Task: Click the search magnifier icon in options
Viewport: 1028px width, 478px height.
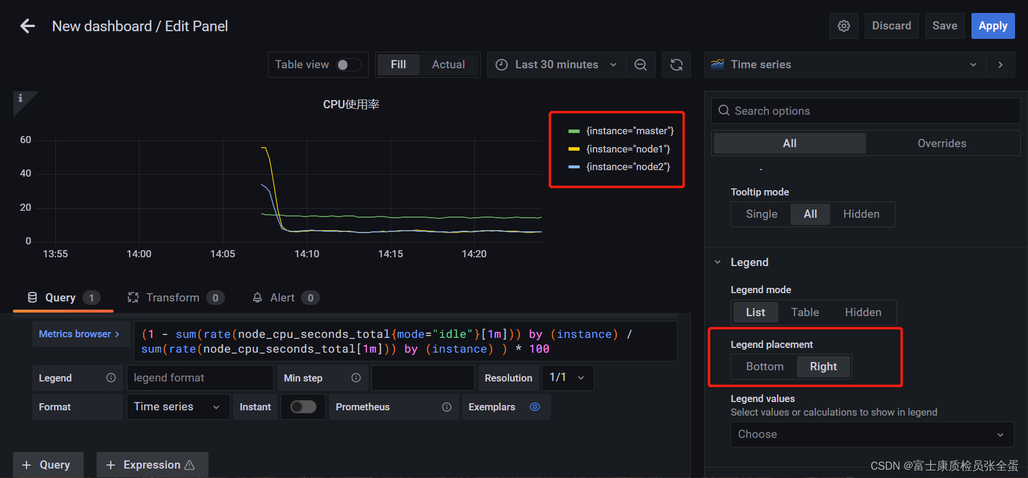Action: click(724, 111)
